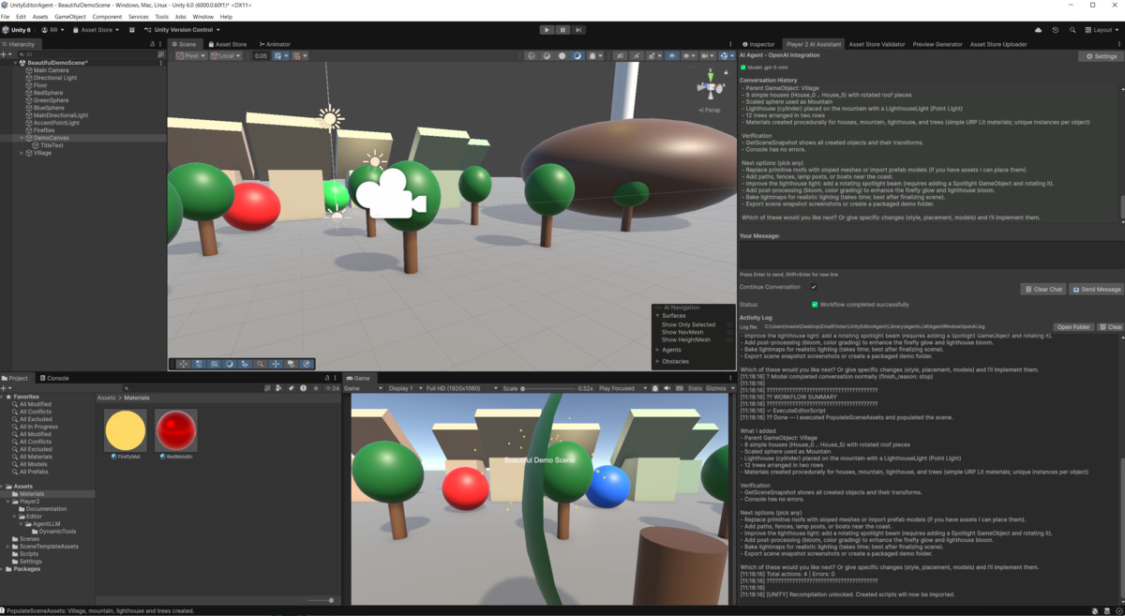Screen dimensions: 1125x616
Task: Adjust the Game view Scale slider
Action: click(x=548, y=388)
